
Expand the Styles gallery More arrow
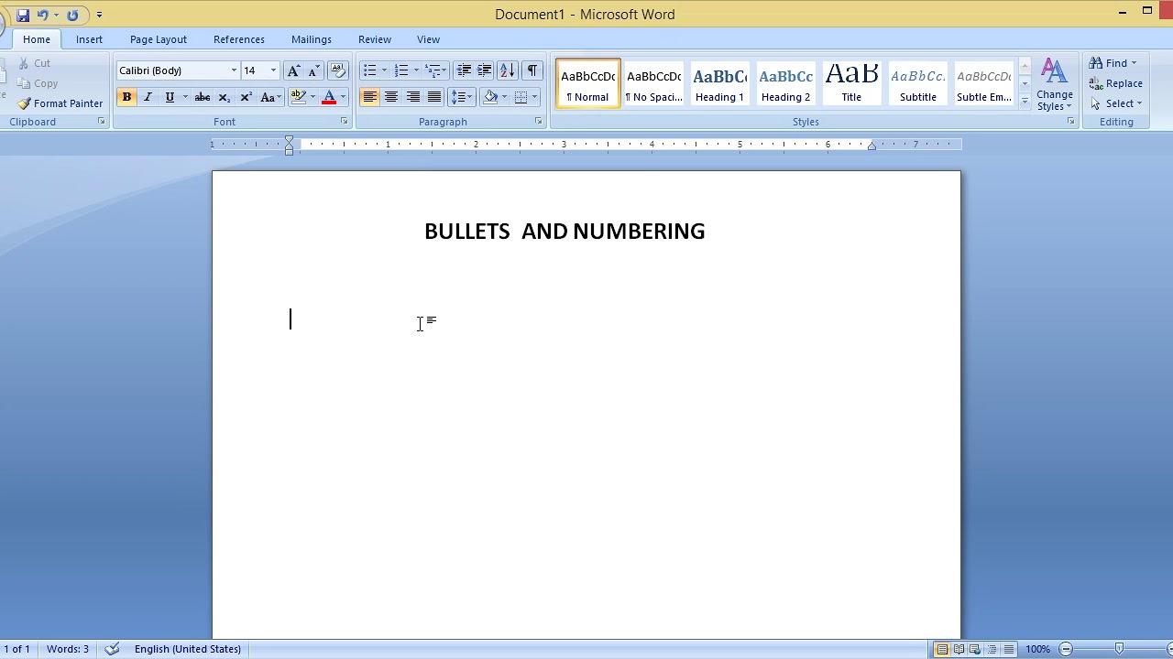1025,103
